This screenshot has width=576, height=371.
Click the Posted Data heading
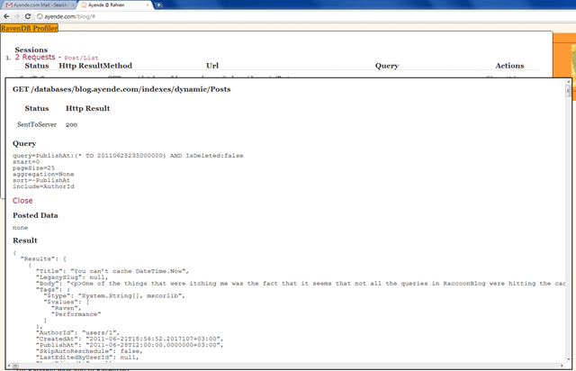35,215
